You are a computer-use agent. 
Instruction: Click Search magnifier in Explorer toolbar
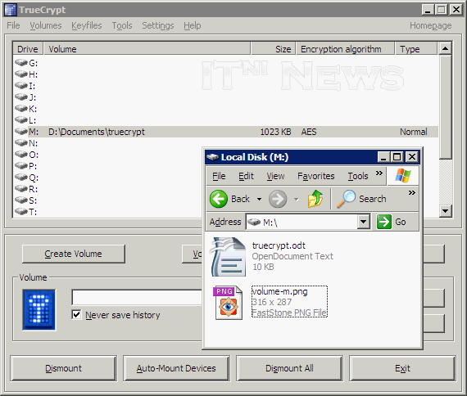346,199
